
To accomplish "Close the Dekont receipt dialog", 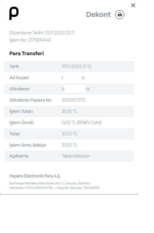I will [x=133, y=5].
